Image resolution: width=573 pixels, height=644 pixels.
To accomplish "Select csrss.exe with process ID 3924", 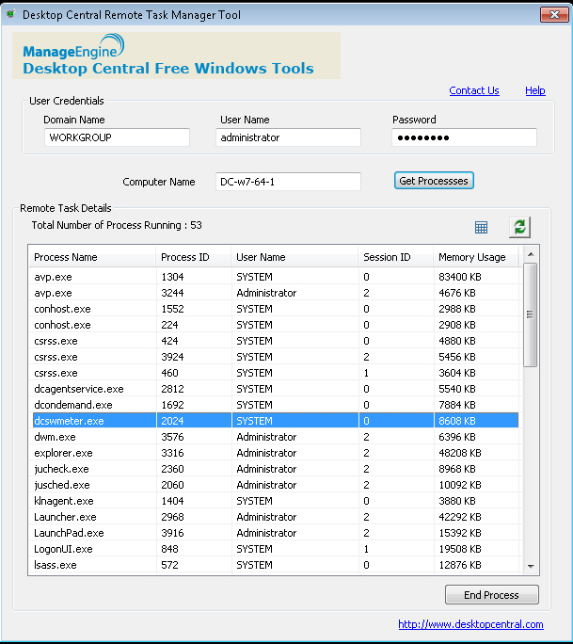I will 274,357.
